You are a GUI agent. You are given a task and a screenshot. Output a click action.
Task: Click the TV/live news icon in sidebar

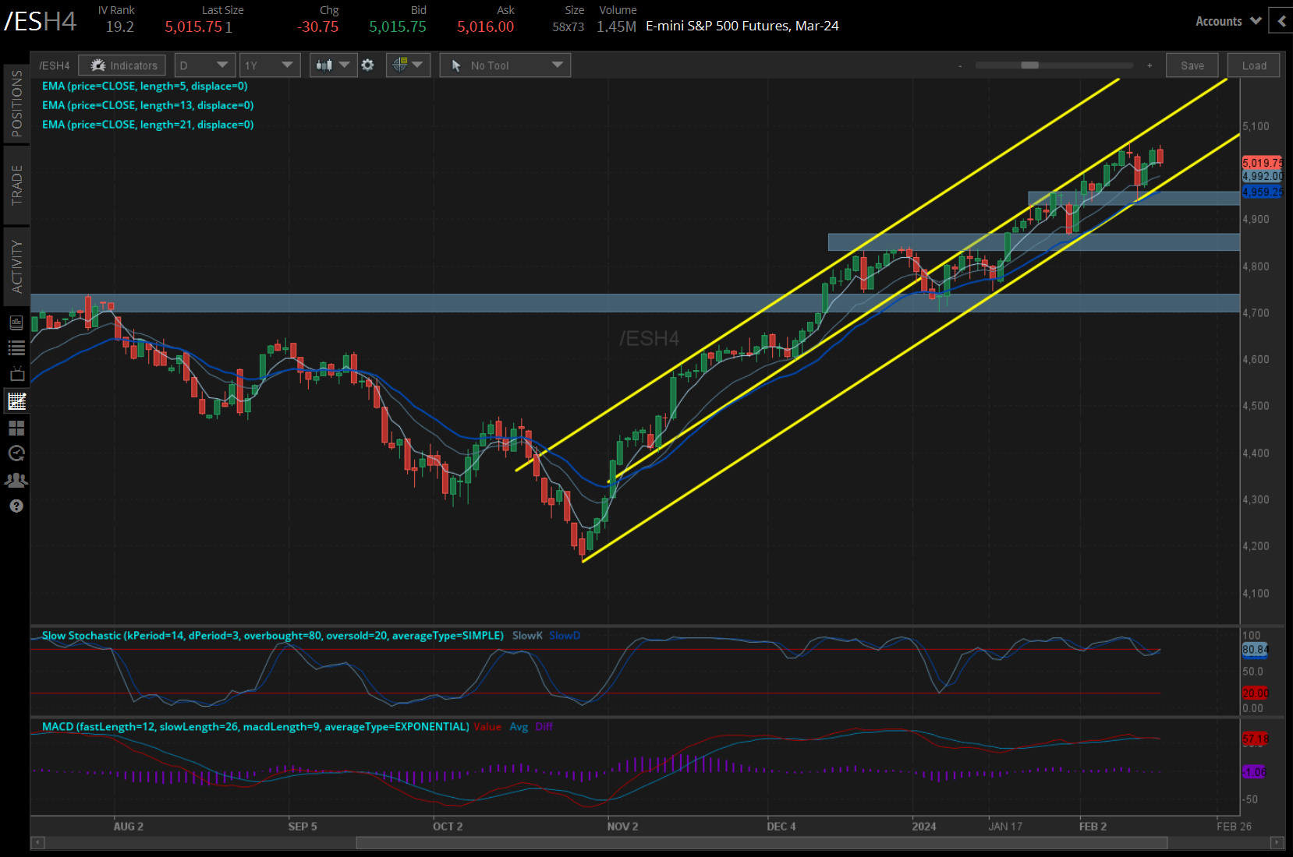click(16, 374)
